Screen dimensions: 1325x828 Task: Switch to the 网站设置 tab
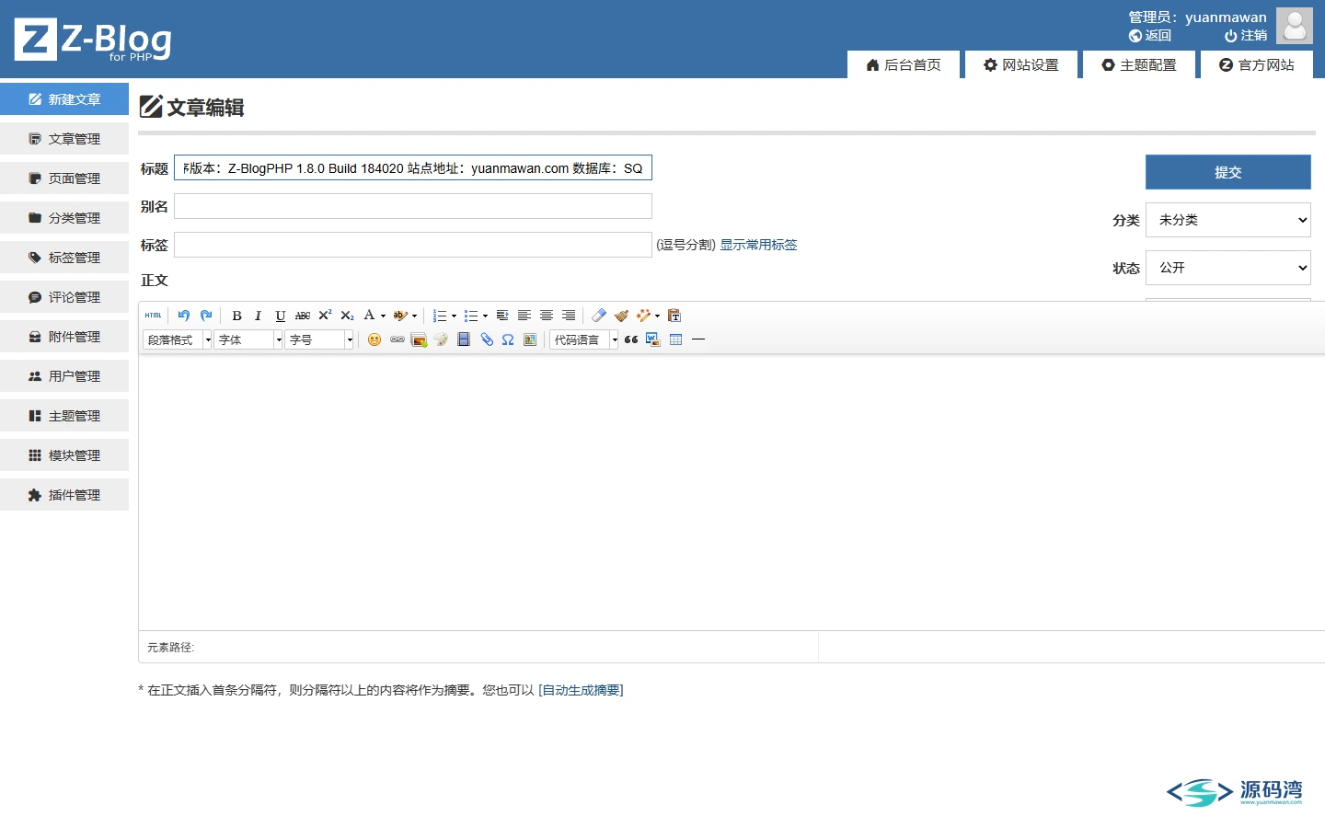[x=1021, y=64]
